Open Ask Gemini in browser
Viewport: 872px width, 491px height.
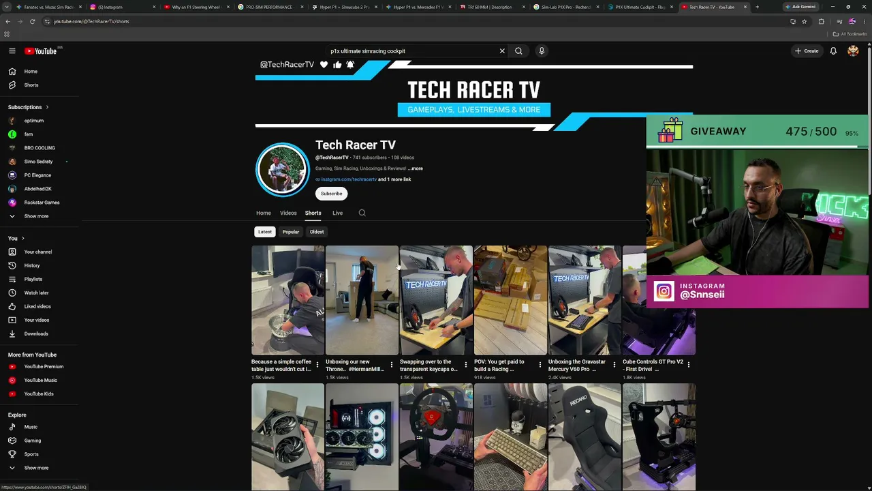[801, 7]
